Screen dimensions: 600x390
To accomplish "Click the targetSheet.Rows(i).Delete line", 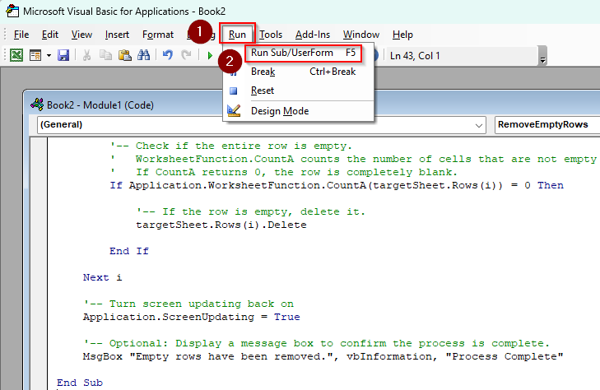I will (221, 225).
